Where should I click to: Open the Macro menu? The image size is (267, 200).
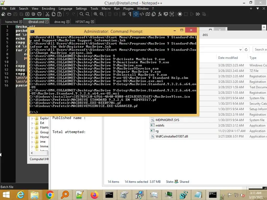coord(106,9)
